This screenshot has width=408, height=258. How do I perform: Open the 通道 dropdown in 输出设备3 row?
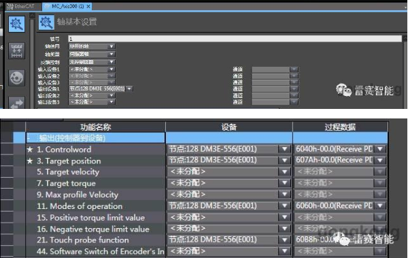(x=294, y=102)
